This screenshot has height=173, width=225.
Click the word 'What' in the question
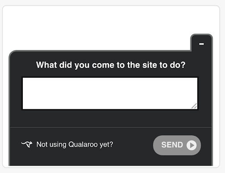tap(47, 65)
